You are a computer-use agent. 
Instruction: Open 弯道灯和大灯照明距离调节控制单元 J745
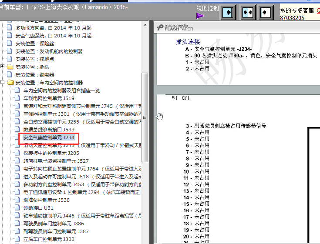click(x=82, y=106)
